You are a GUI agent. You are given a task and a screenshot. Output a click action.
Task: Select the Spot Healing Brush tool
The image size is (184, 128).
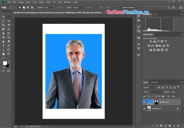[x=3, y=29]
